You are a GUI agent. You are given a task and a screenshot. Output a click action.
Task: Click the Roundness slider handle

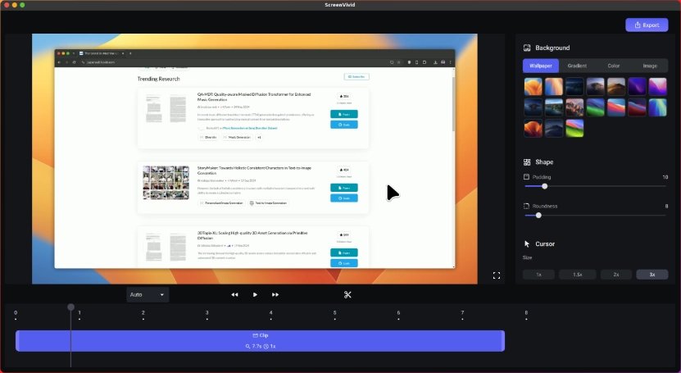(538, 216)
